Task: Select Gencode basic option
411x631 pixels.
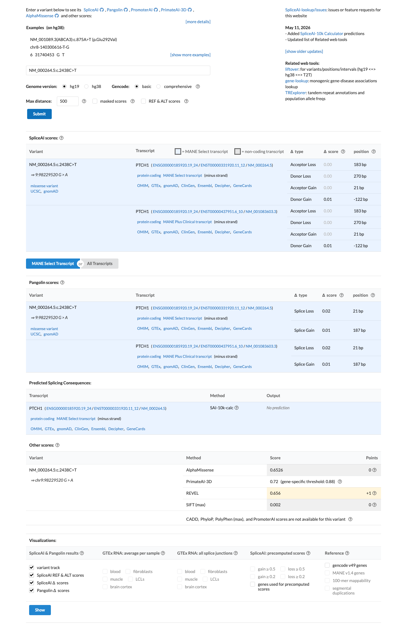Action: click(x=137, y=87)
